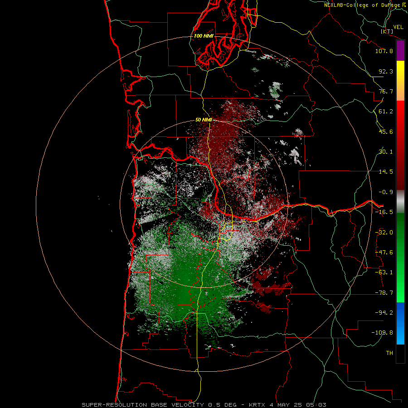The height and width of the screenshot is (408, 408).
Task: Select the gray near-zero segment of scale
Action: [400, 202]
